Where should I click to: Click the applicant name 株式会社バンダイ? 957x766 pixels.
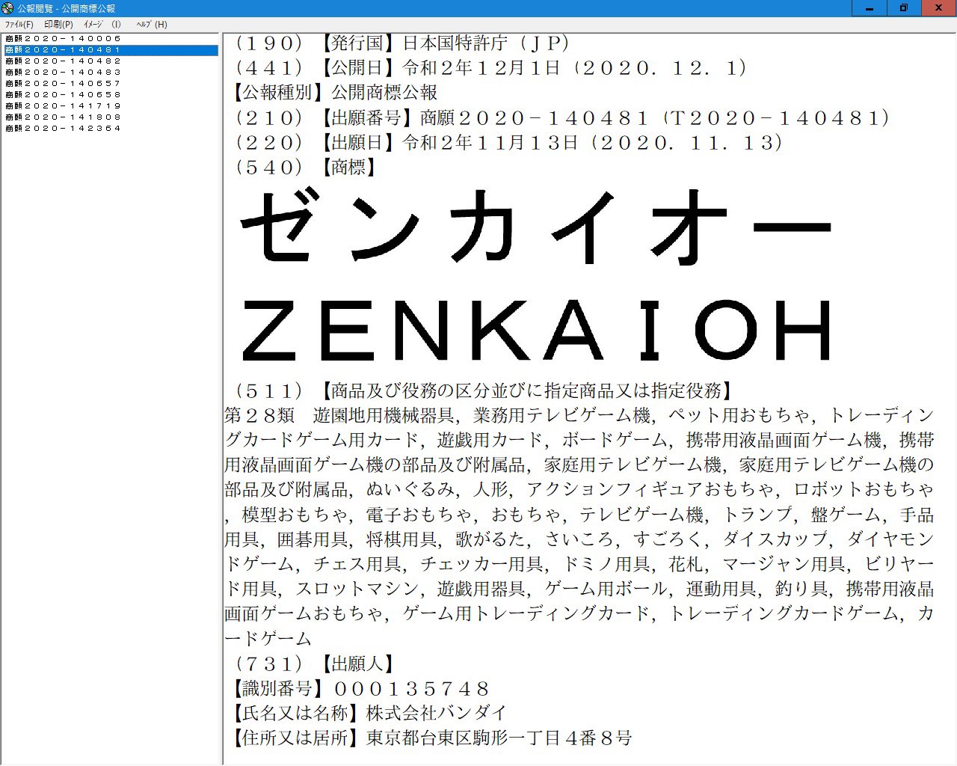pos(436,713)
